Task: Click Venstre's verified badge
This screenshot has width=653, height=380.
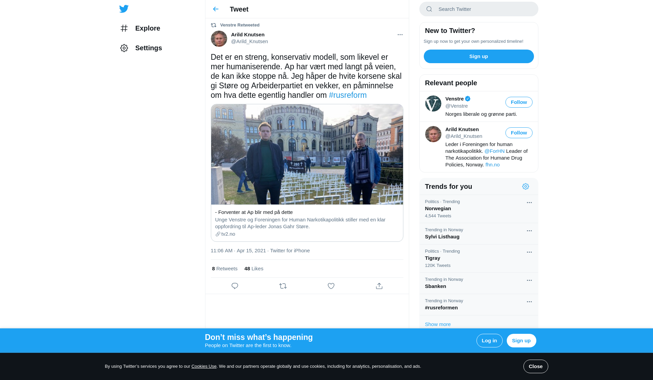Action: [x=468, y=99]
